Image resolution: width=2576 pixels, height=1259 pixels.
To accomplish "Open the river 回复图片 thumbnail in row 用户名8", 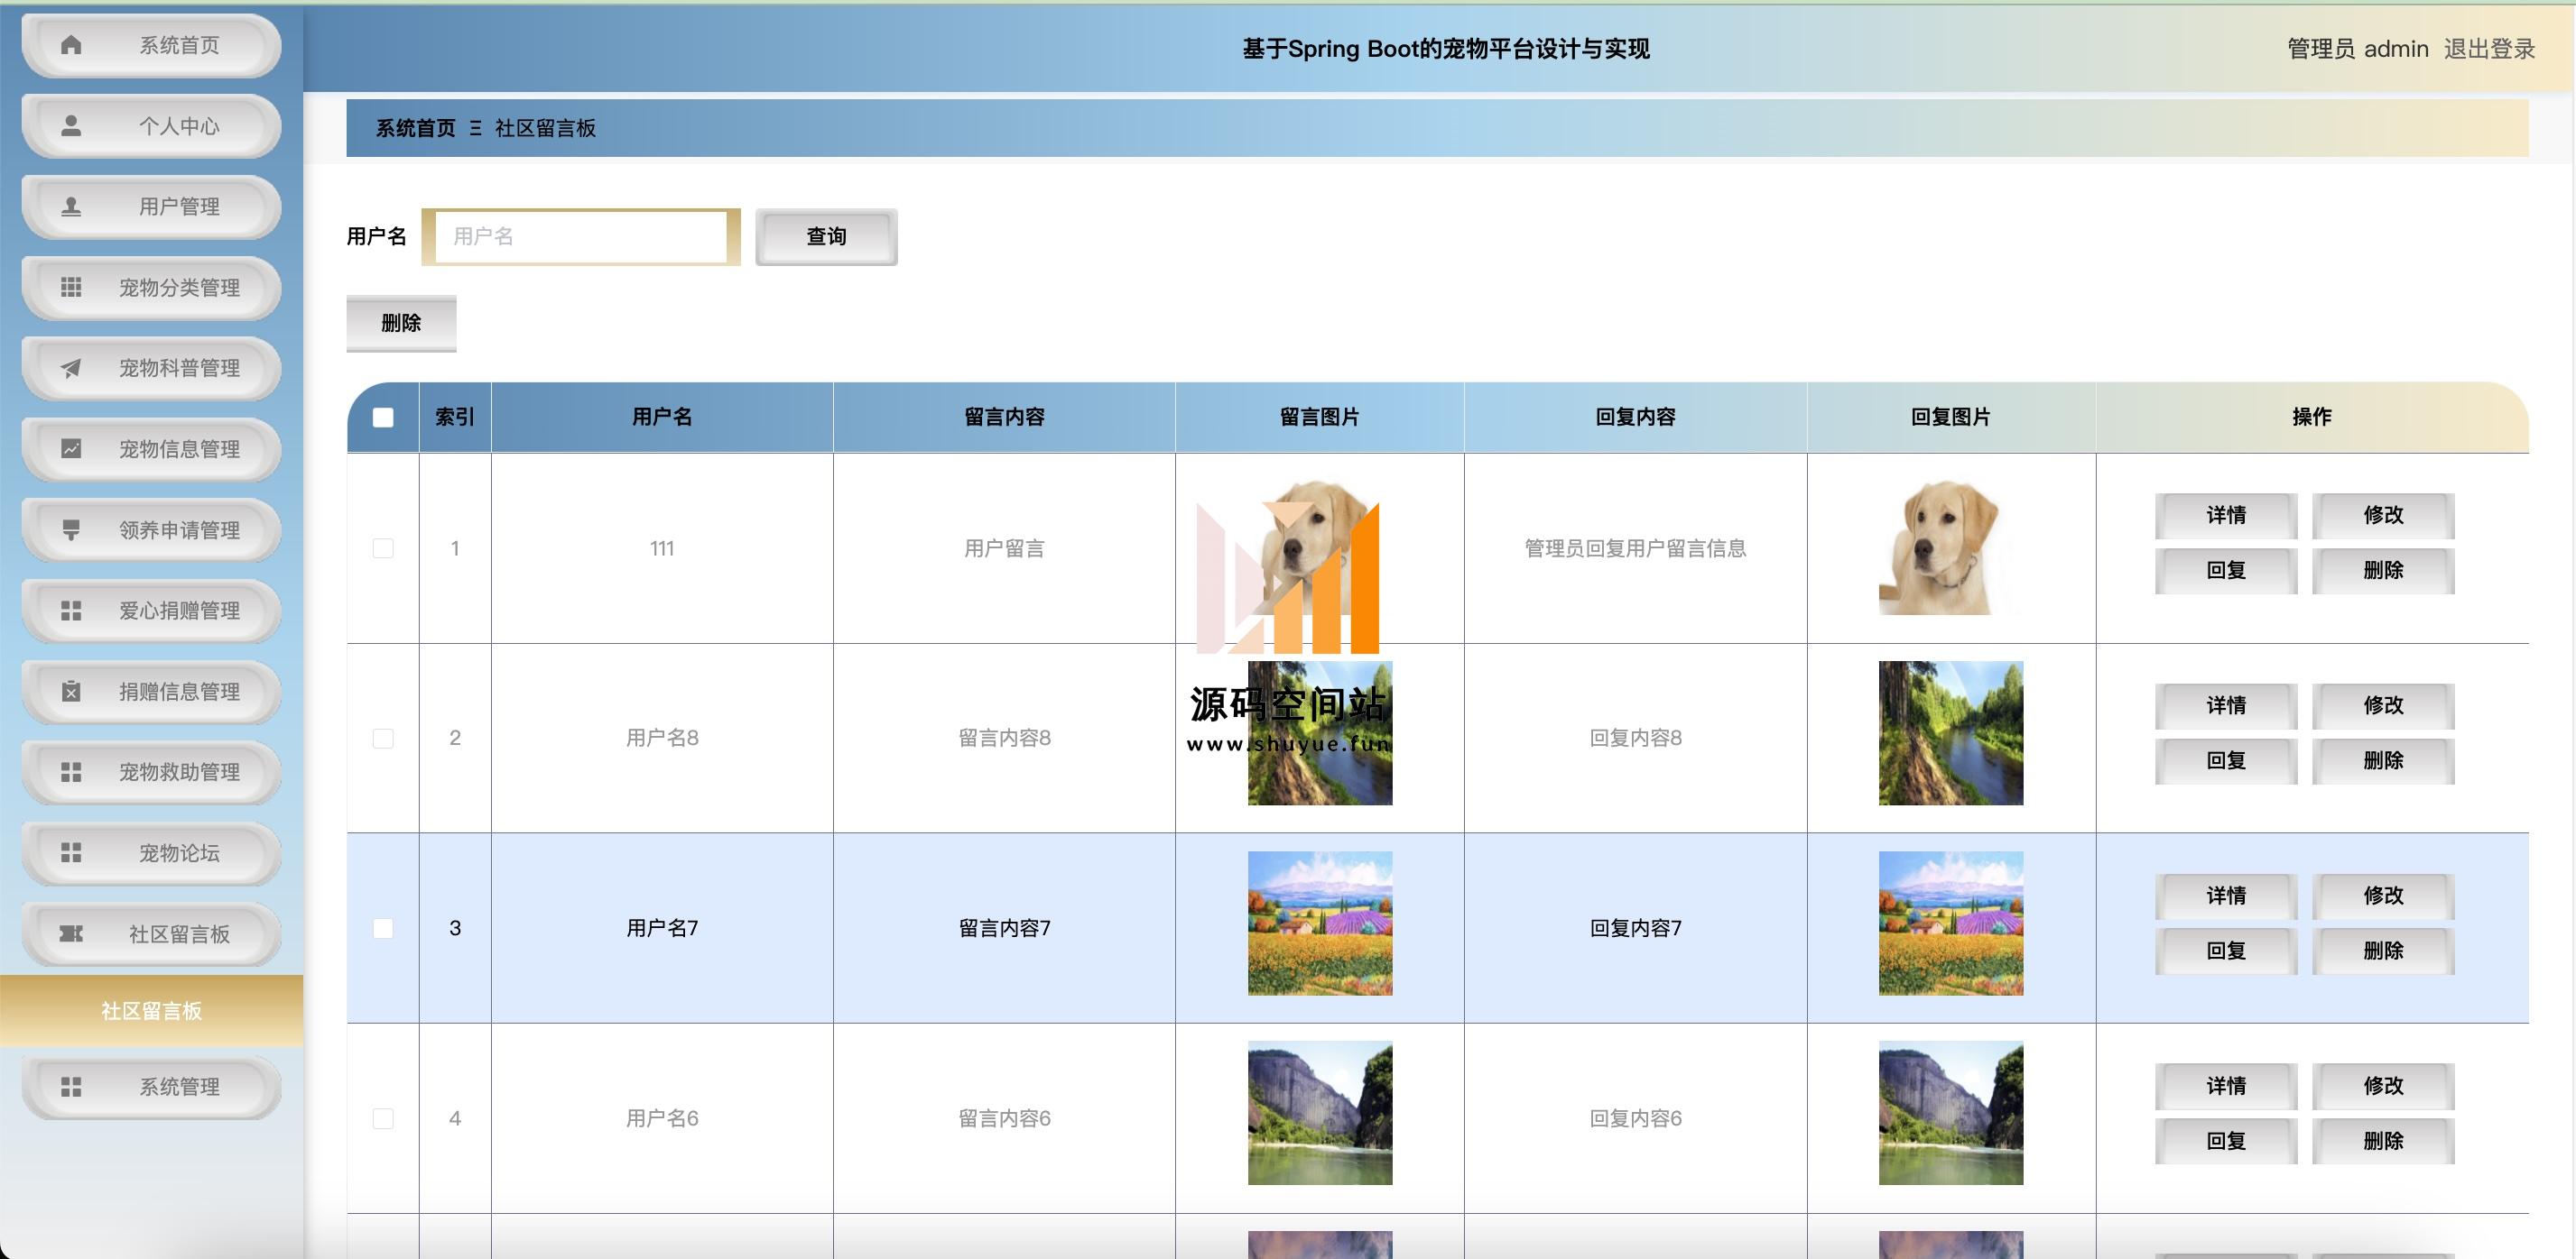I will (1950, 733).
